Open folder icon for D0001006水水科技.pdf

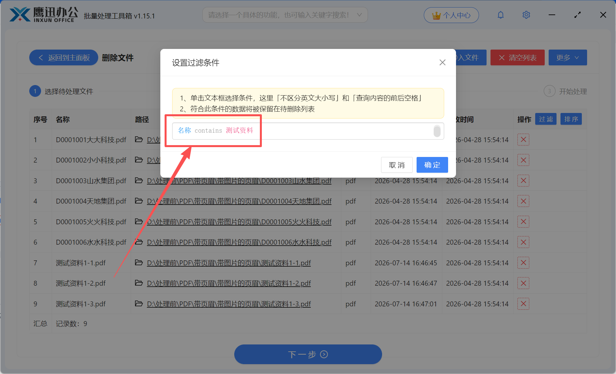coord(139,242)
